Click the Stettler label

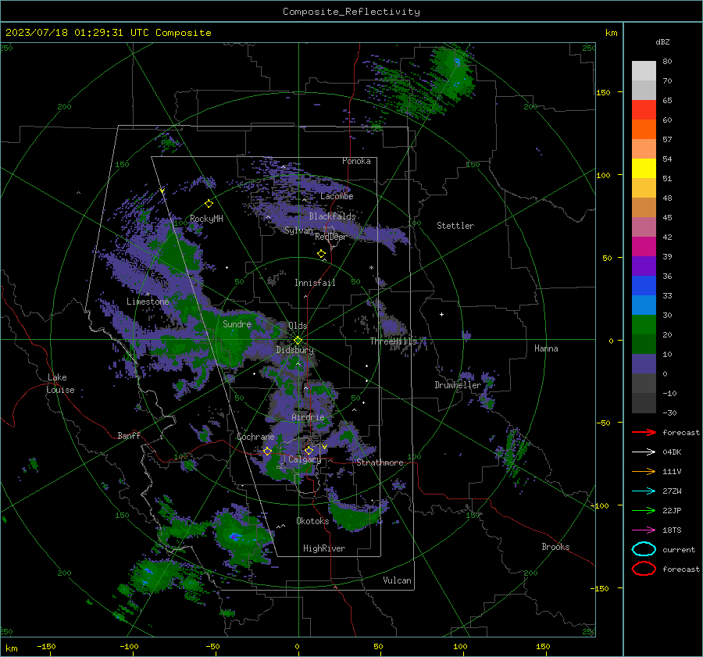[455, 226]
